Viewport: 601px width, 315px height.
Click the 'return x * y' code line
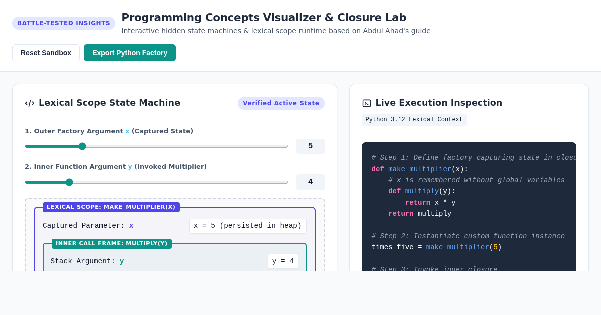click(430, 203)
